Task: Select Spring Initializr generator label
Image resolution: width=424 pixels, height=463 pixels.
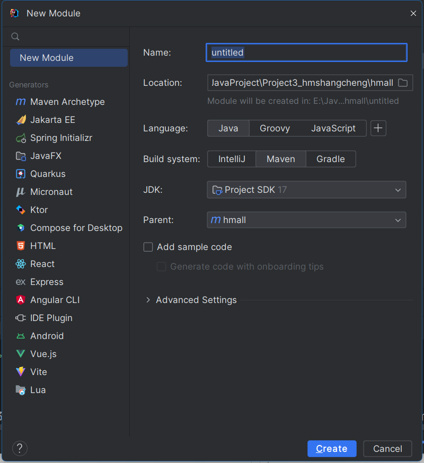Action: tap(61, 138)
